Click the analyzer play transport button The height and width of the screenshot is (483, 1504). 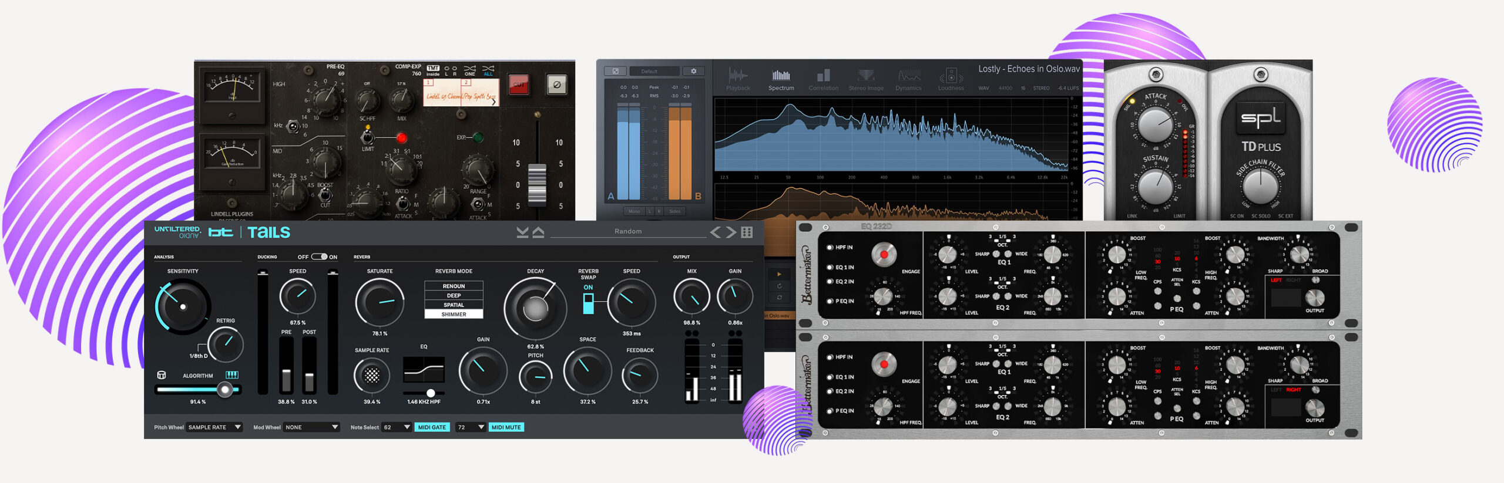pyautogui.click(x=779, y=274)
